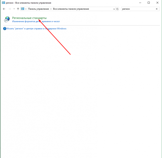Search регион in Windows help center link
The height and width of the screenshot is (158, 162).
coord(36,29)
